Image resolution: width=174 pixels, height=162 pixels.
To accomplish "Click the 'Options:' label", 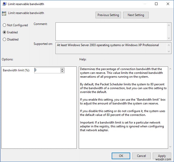I will [7, 59].
